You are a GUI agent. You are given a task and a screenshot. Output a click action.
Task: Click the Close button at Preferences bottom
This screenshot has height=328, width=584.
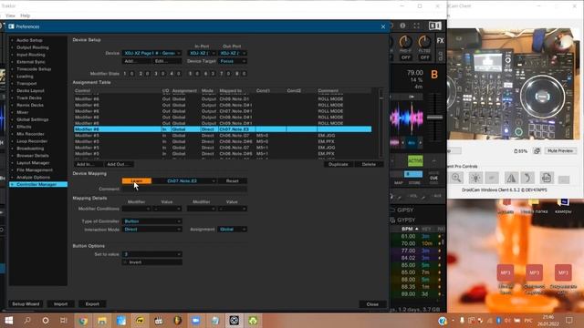click(372, 303)
